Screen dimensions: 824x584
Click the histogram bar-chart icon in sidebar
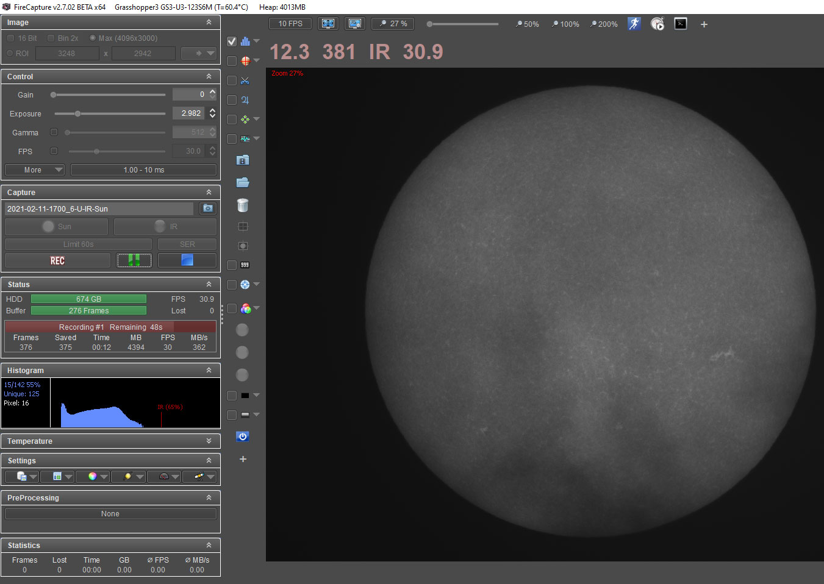(245, 41)
